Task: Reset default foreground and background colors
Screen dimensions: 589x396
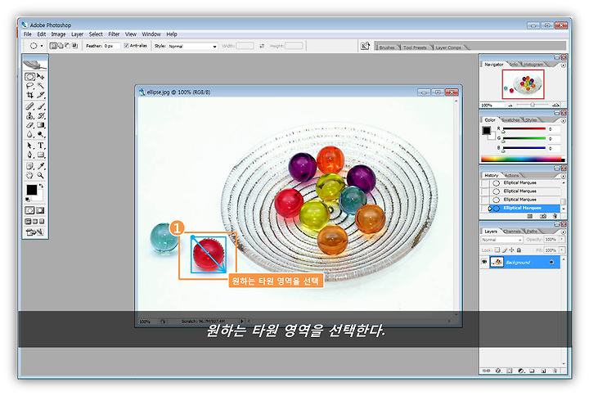Action: (x=28, y=200)
